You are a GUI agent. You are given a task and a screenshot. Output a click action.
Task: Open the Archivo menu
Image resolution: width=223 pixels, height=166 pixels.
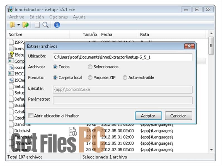(x=17, y=17)
